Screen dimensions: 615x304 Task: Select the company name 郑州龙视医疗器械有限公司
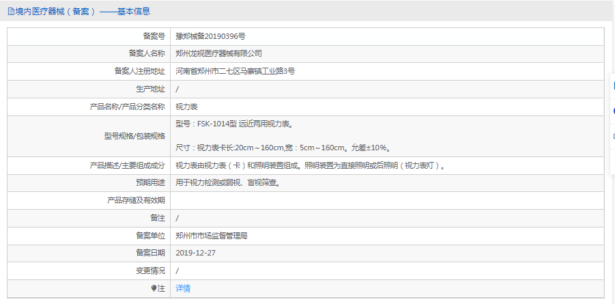pyautogui.click(x=218, y=53)
